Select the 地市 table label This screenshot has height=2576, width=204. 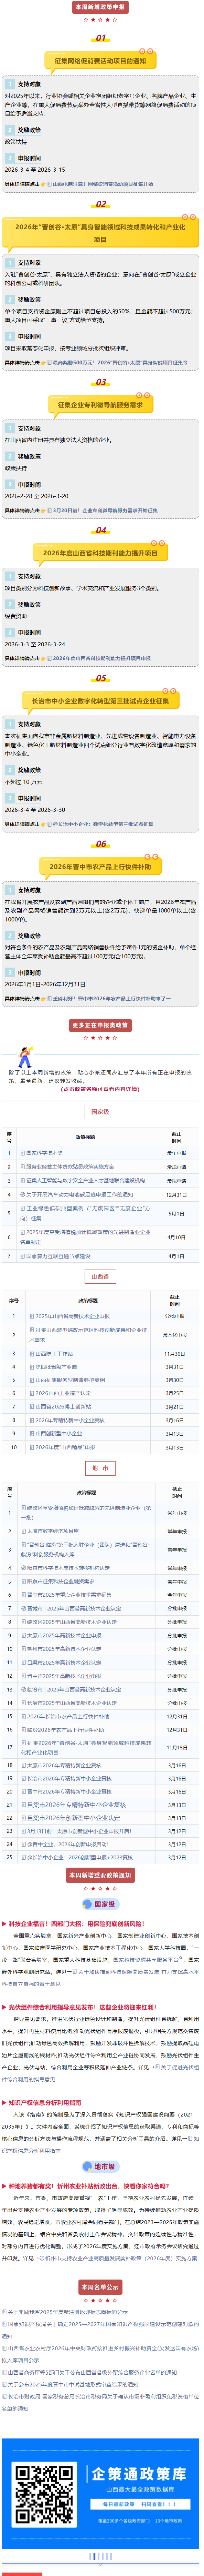[x=100, y=1468]
